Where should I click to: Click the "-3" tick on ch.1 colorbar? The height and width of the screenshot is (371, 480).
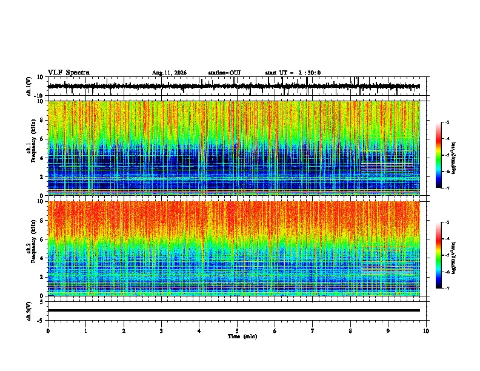coord(447,122)
